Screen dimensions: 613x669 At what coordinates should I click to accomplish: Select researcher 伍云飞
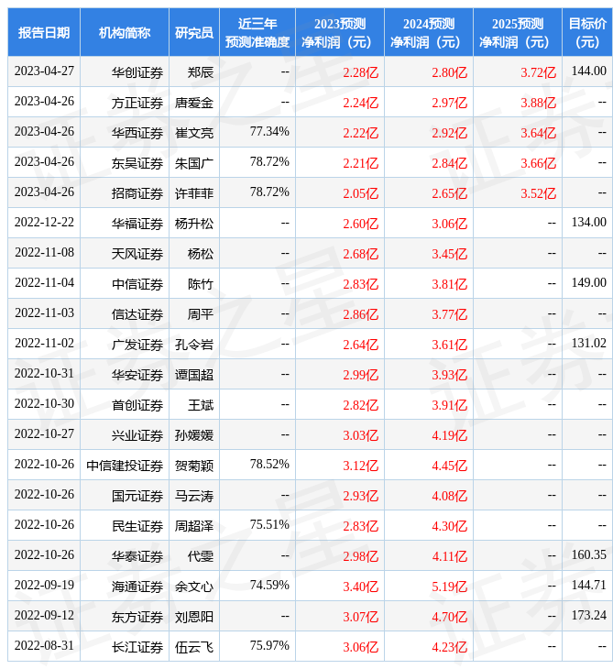pos(194,648)
